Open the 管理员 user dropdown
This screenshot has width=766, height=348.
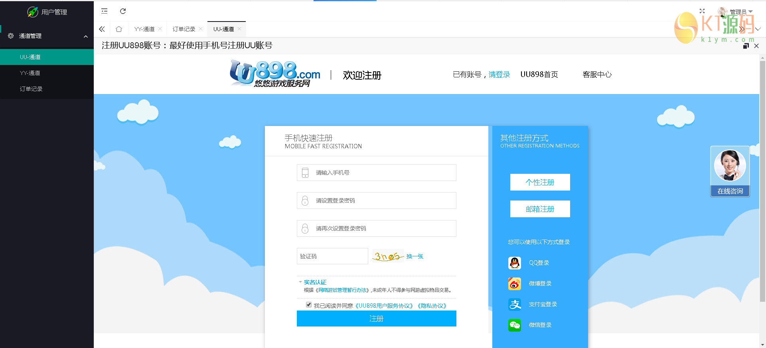point(740,12)
